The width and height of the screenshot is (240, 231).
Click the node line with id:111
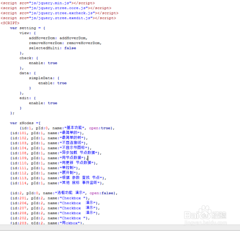click(45, 168)
